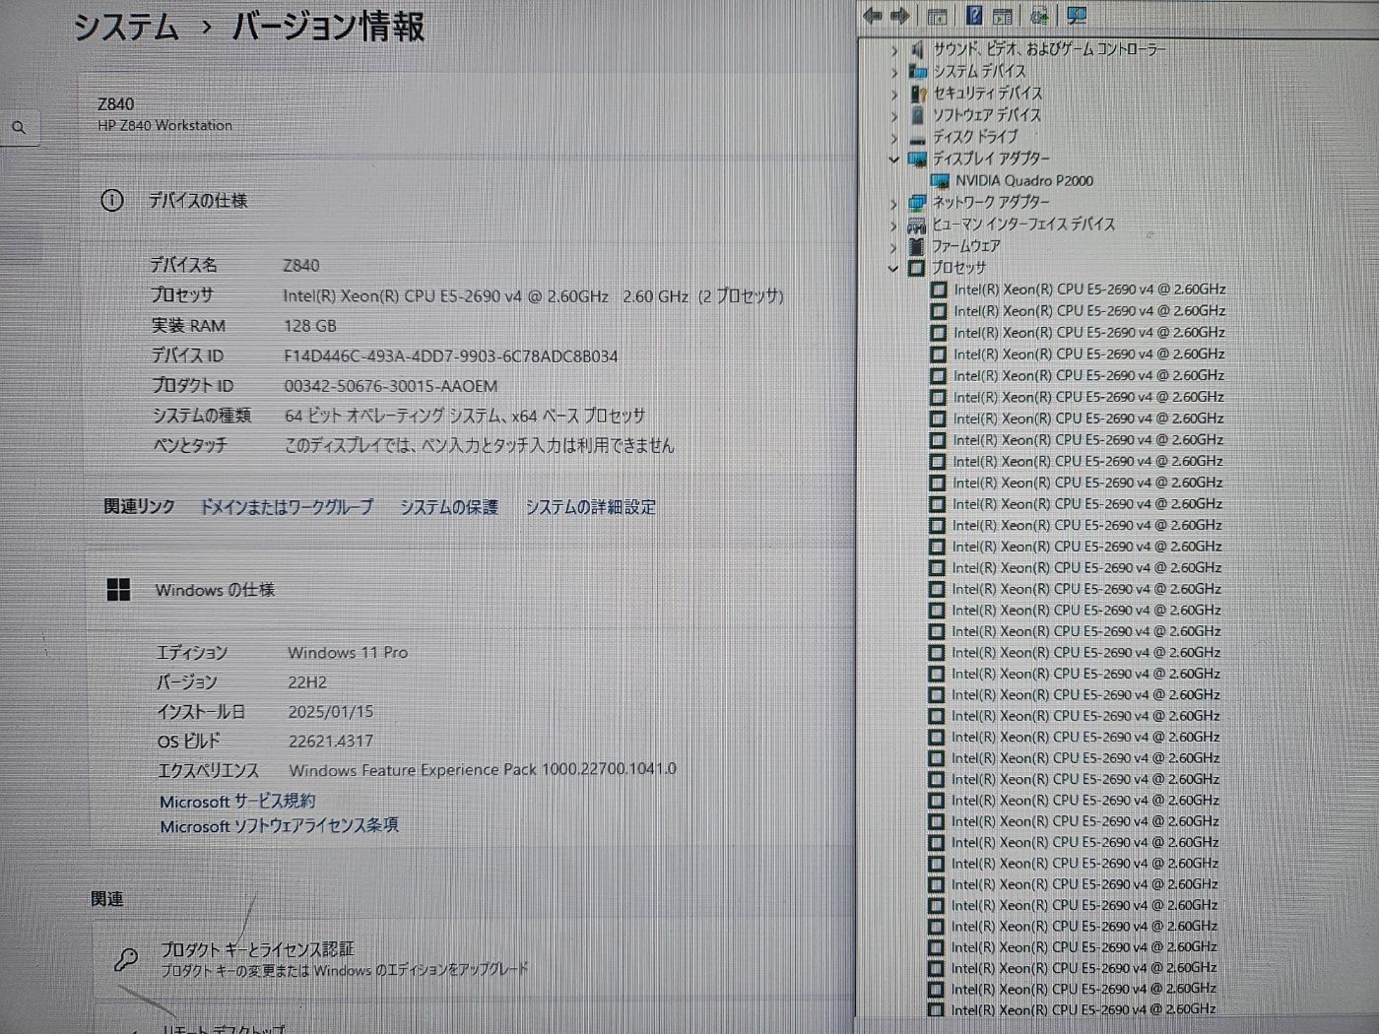1379x1034 pixels.
Task: Click the version value 22H2
Action: pos(307,682)
